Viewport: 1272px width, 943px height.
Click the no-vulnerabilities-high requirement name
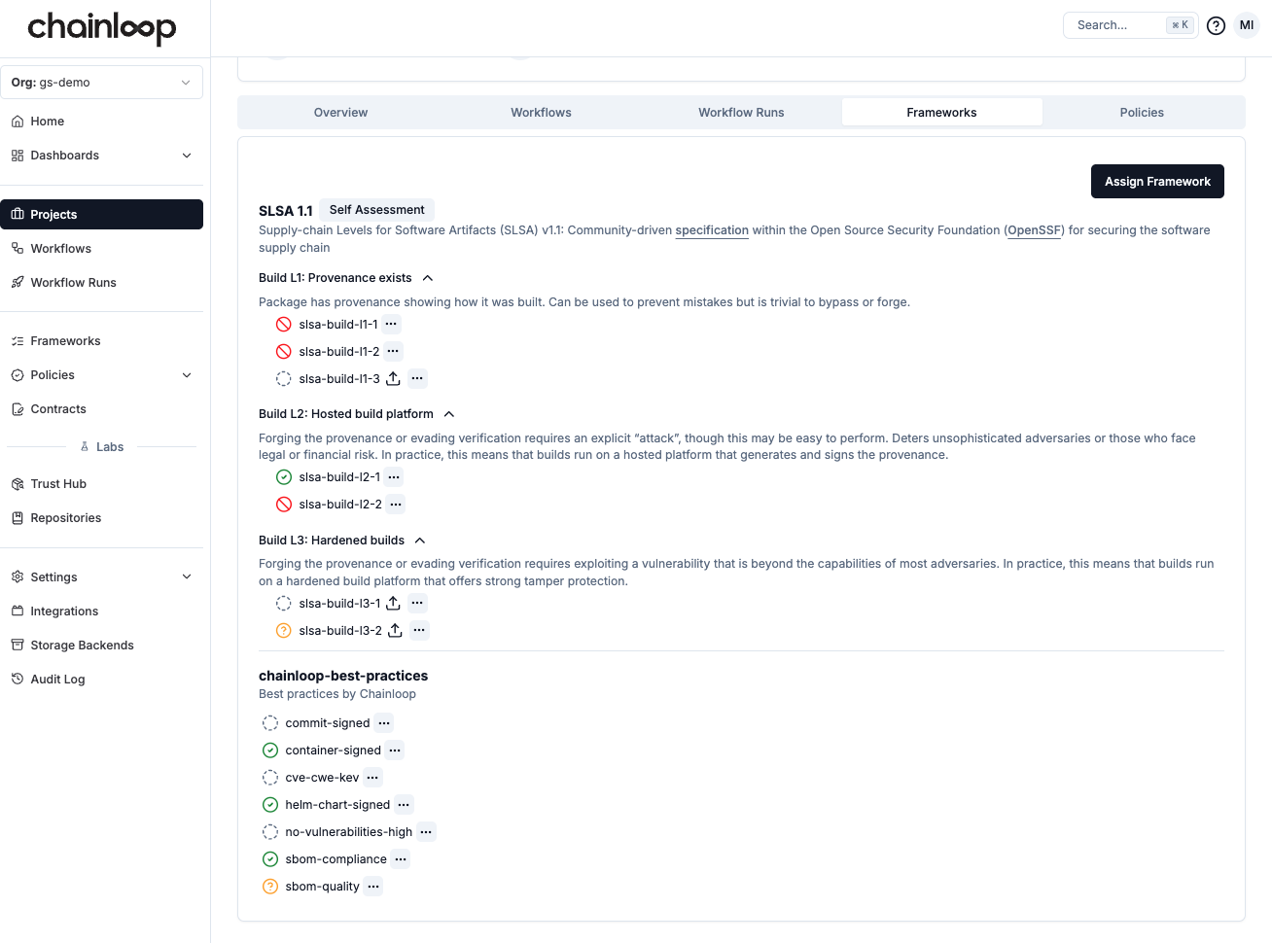pyautogui.click(x=349, y=832)
